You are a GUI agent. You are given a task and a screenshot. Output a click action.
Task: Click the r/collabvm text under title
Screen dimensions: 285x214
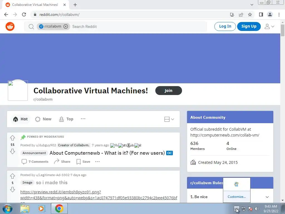pyautogui.click(x=43, y=99)
